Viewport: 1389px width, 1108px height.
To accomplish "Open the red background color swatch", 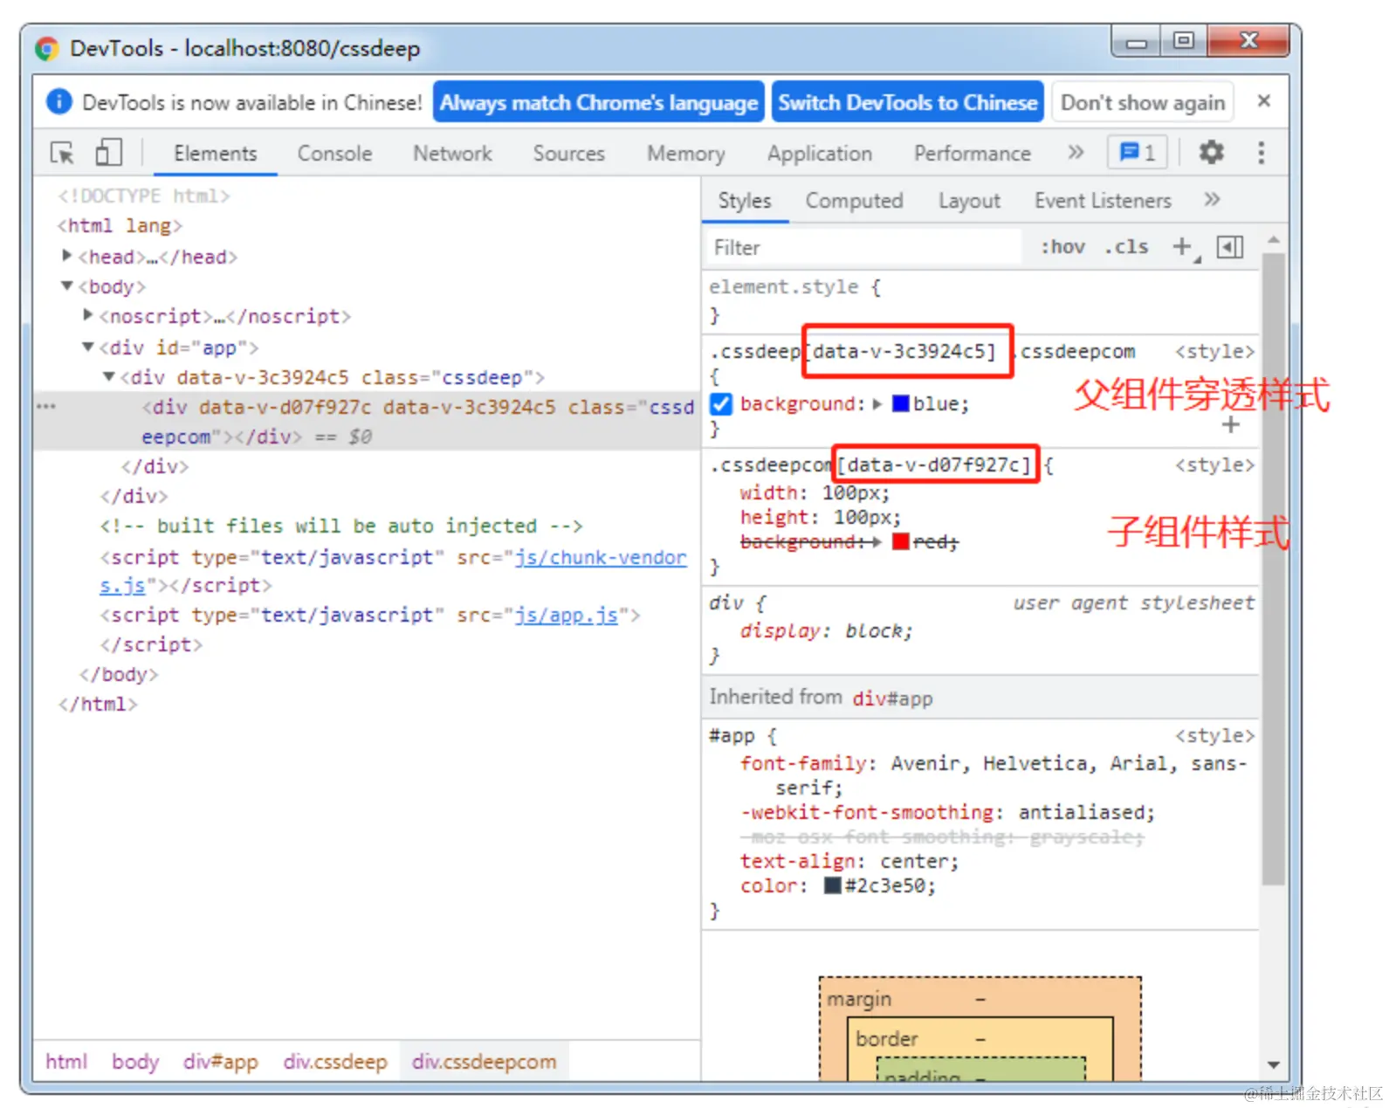I will point(900,542).
